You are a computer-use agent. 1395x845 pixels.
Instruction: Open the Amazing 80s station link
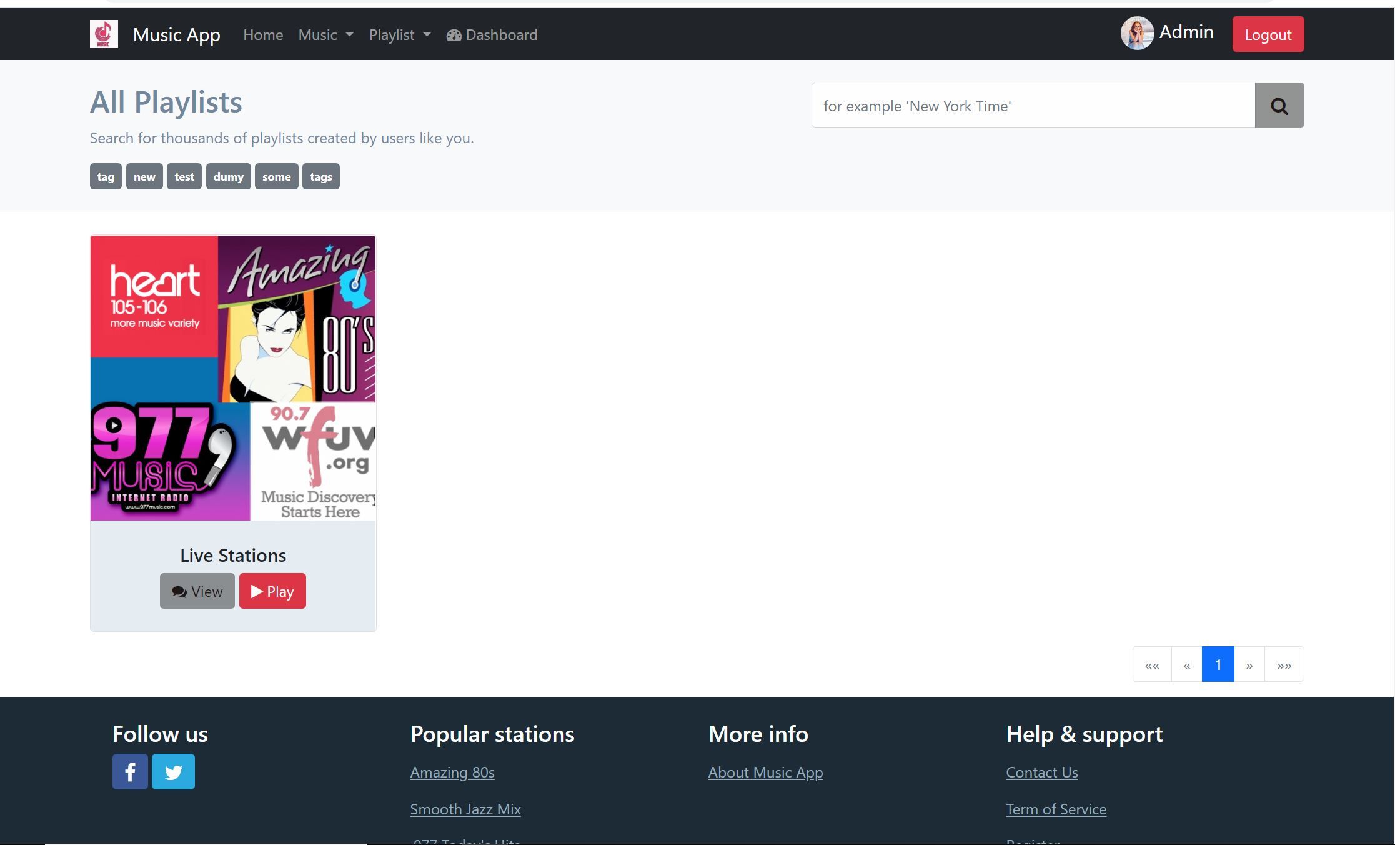[452, 772]
